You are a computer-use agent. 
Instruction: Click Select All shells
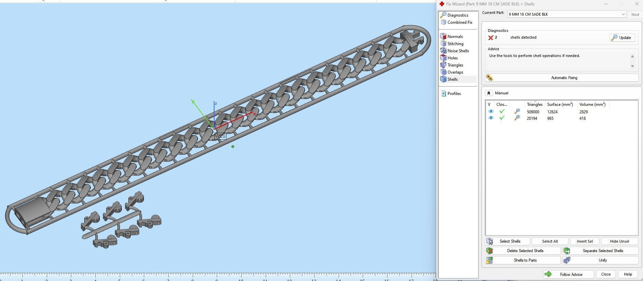[550, 241]
